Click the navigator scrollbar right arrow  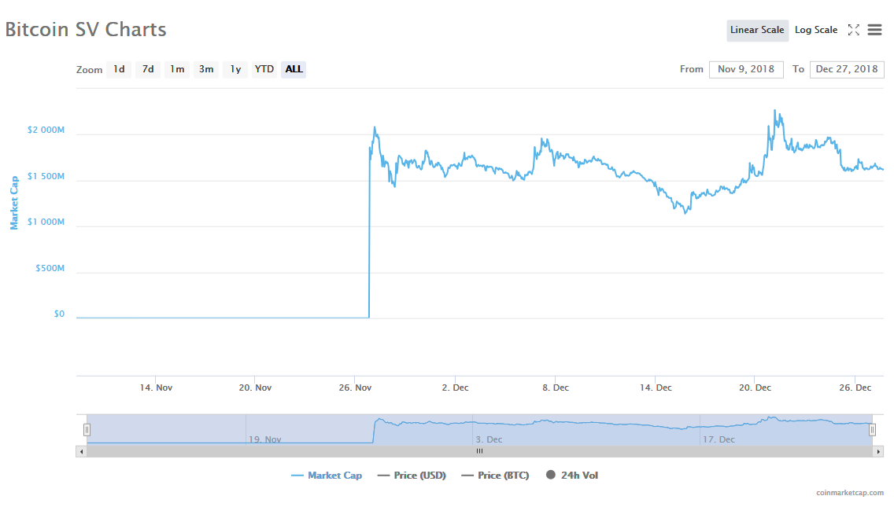878,452
